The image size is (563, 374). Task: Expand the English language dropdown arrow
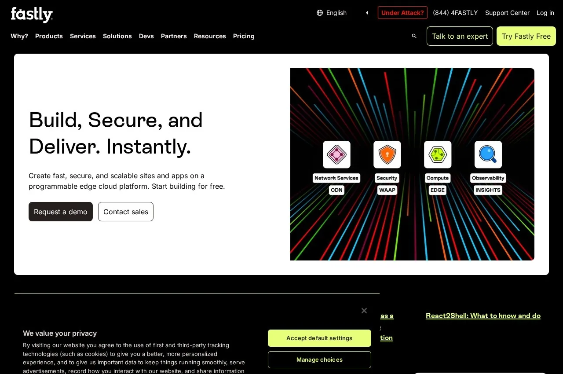coord(367,13)
